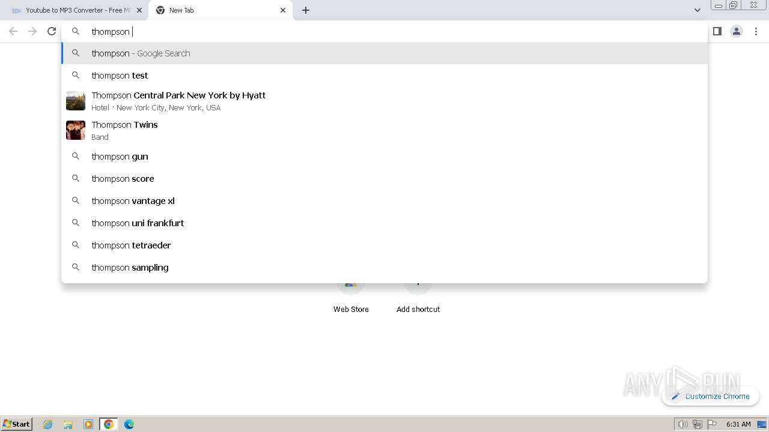Viewport: 769px width, 432px height.
Task: Click the network tray icon
Action: pos(698,424)
